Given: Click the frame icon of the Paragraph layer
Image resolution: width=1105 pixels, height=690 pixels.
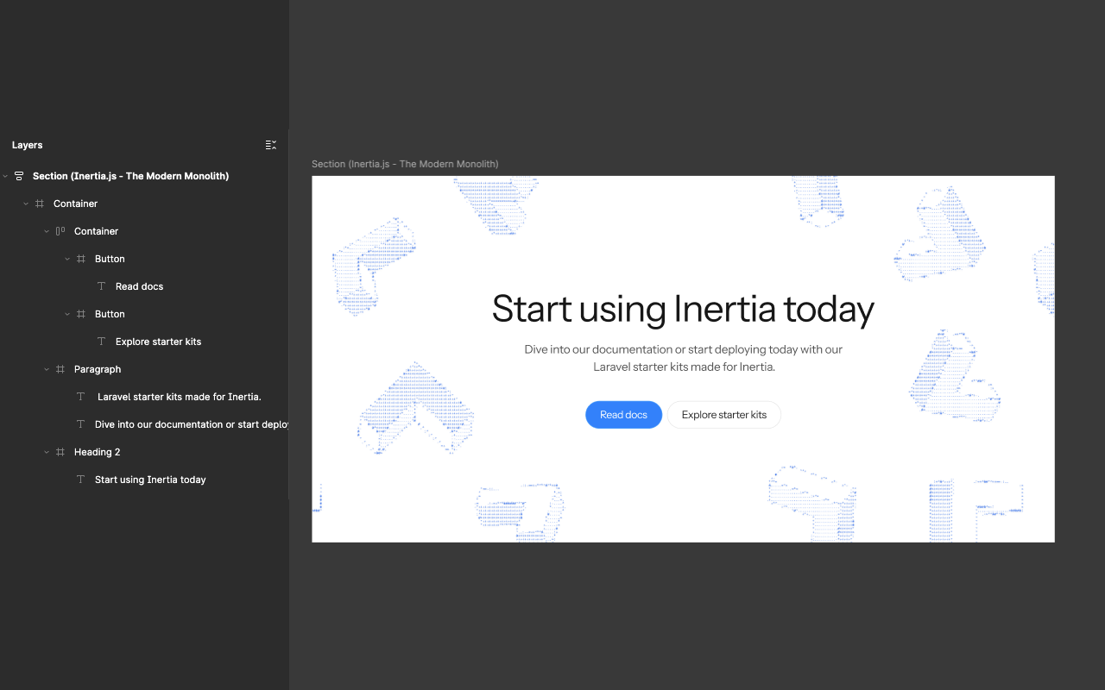Looking at the screenshot, I should pyautogui.click(x=60, y=369).
